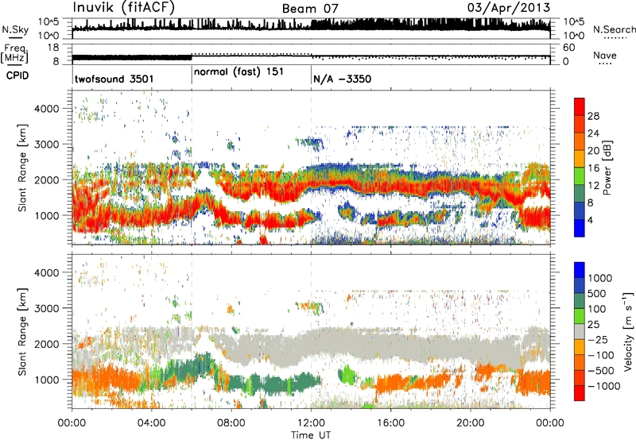Click the 'Freq. [MHz]' axis label

[x=14, y=54]
